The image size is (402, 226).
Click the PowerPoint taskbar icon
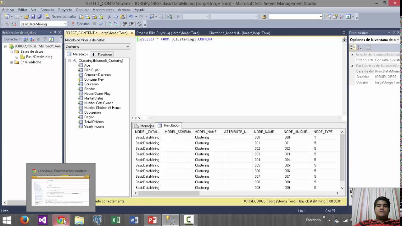pos(152,220)
